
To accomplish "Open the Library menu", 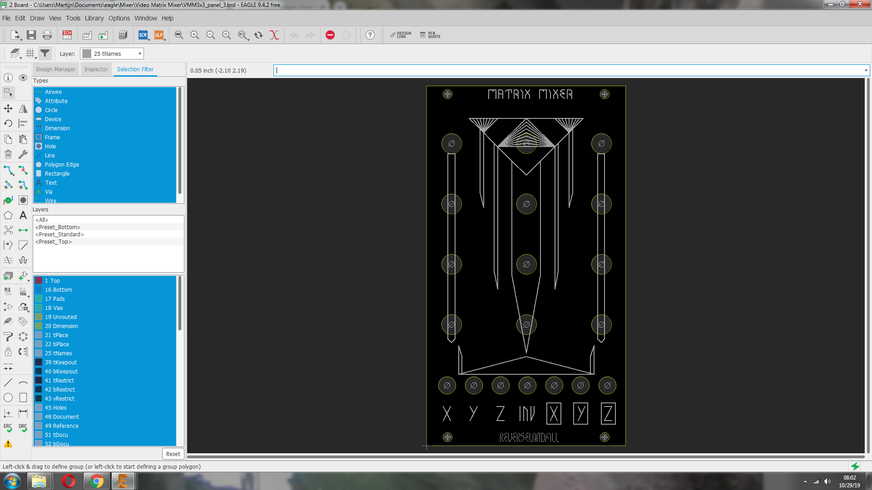I will [x=94, y=18].
